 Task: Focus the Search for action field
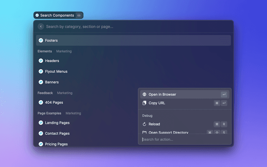[184, 139]
